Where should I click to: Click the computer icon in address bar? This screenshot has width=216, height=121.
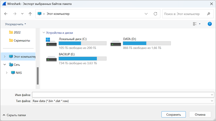[x=39, y=14]
